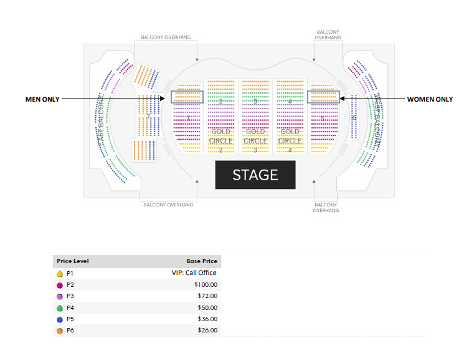The width and height of the screenshot is (459, 348).
Task: Click the GOLD CIRCLE 2 section
Action: click(220, 138)
